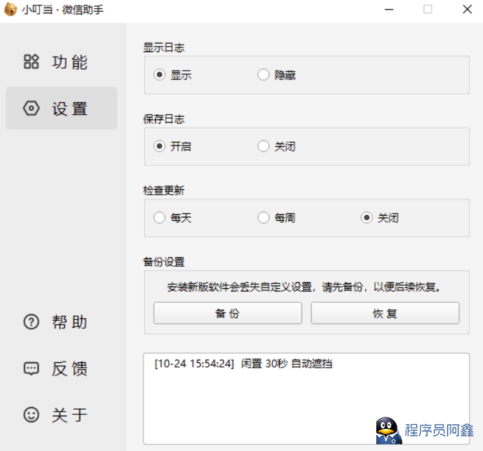Viewport: 483px width, 451px height.
Task: Click the four-squares 功能 sidebar icon
Action: tap(31, 62)
